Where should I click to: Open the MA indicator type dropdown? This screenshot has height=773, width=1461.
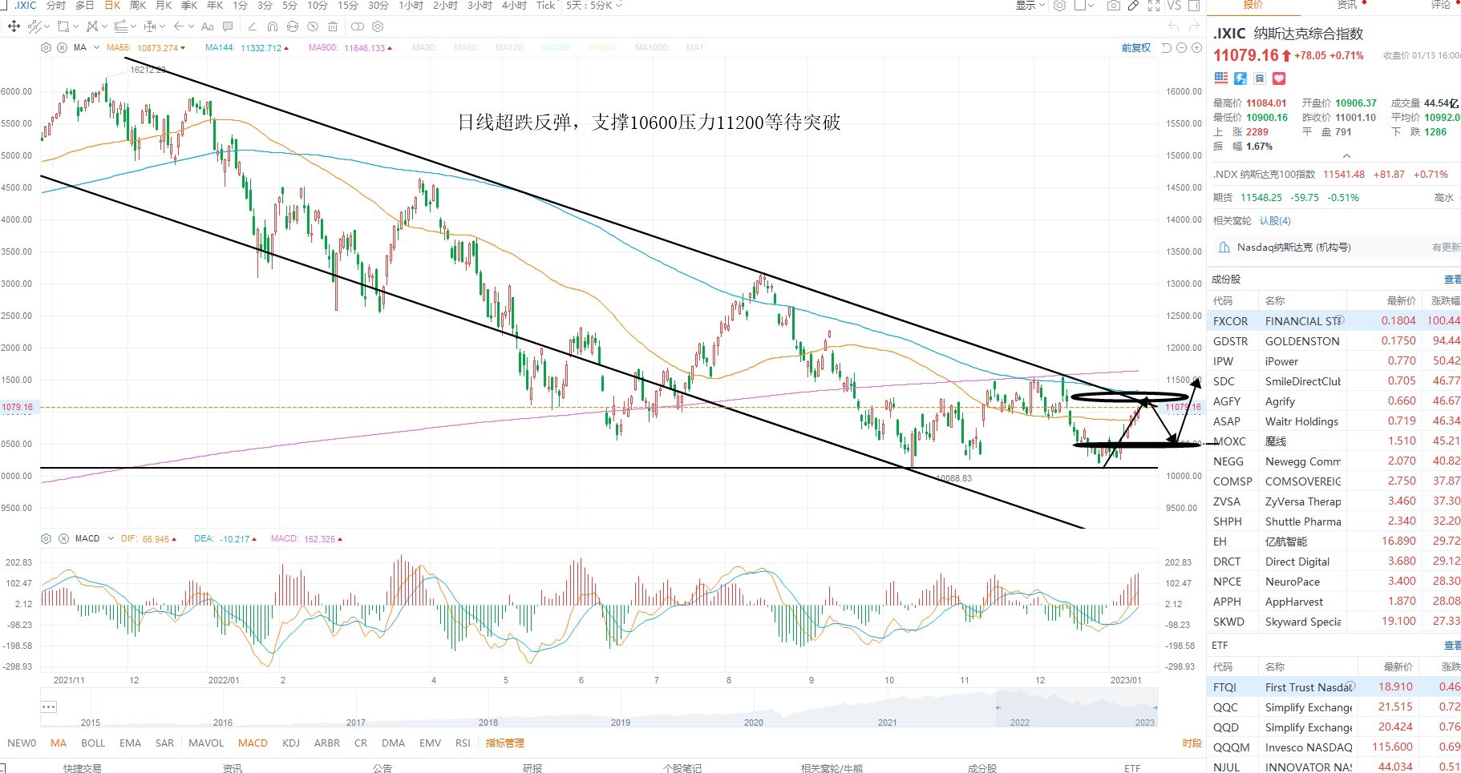(96, 48)
